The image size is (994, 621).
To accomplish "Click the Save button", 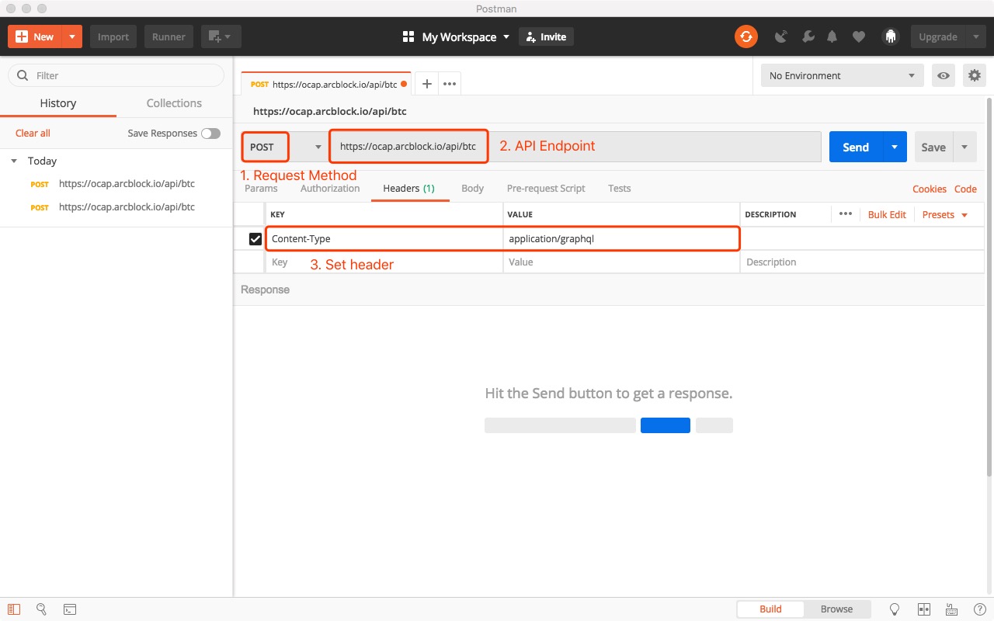I will (x=933, y=147).
